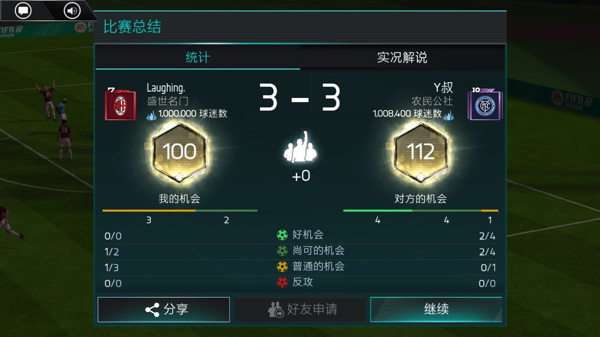The image size is (600, 337).
Task: Click the opponent name Y叔
Action: click(443, 87)
